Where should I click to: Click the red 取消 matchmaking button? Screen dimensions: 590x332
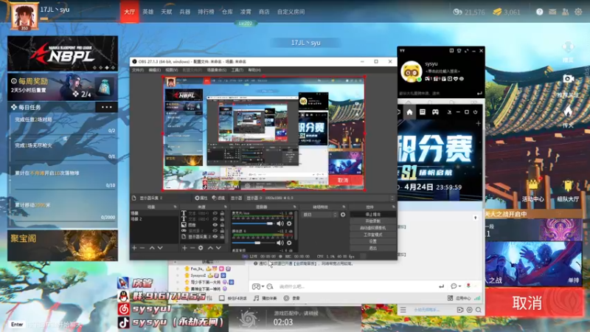pos(534,302)
